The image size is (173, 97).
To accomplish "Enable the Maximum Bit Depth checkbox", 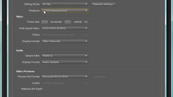I will [x=19, y=89].
